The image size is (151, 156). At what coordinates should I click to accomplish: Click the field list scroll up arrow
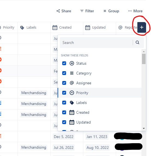(144, 52)
